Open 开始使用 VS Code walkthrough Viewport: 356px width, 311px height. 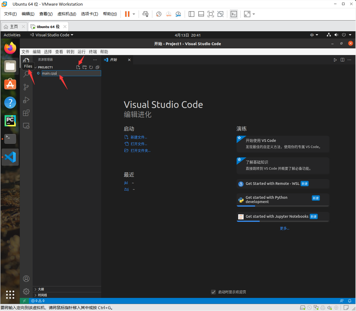point(283,143)
